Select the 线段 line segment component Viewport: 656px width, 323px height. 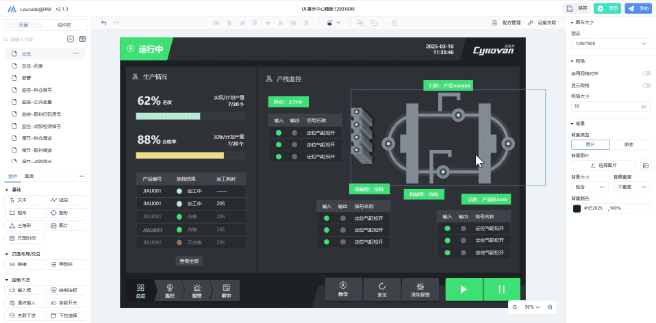(x=65, y=200)
